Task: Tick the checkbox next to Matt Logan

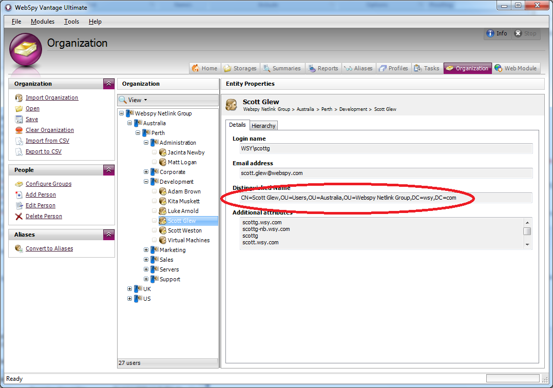Action: coord(154,162)
